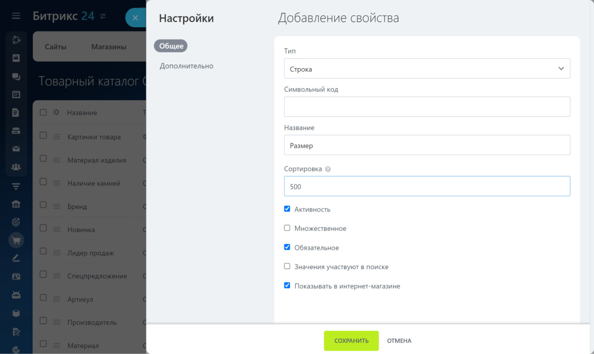Open the CRM funnel sidebar icon
Image resolution: width=594 pixels, height=354 pixels.
coord(16,186)
